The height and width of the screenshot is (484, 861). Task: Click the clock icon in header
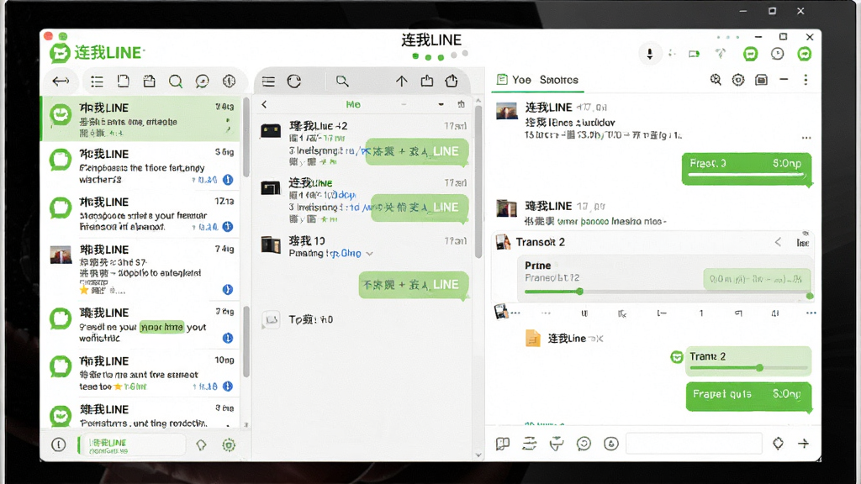(x=778, y=54)
